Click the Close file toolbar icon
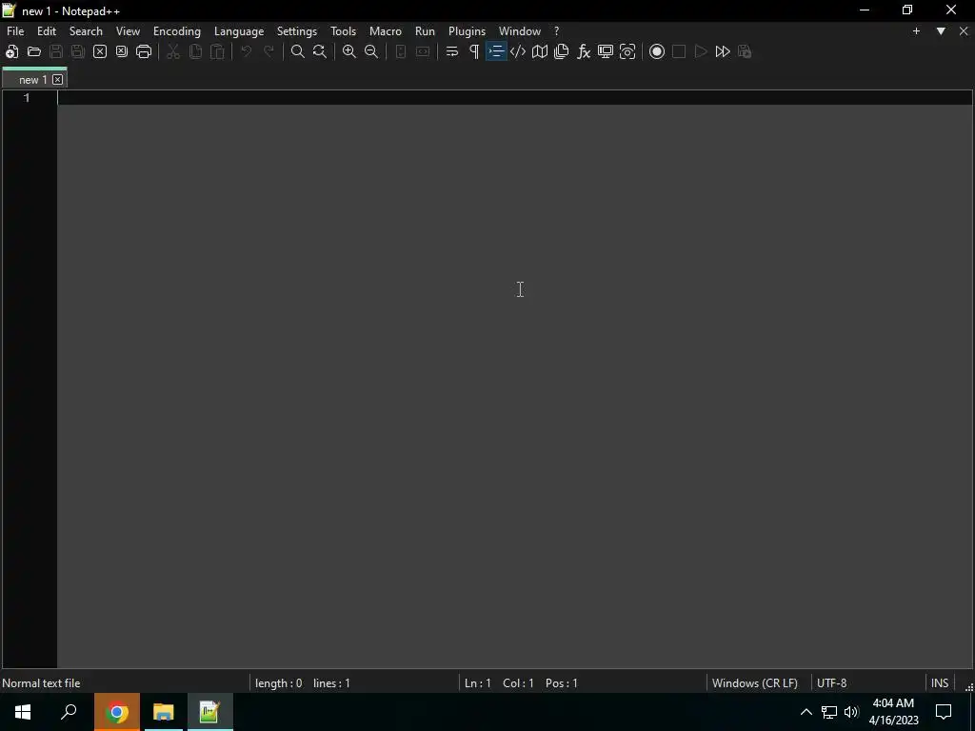The image size is (975, 731). pos(99,51)
